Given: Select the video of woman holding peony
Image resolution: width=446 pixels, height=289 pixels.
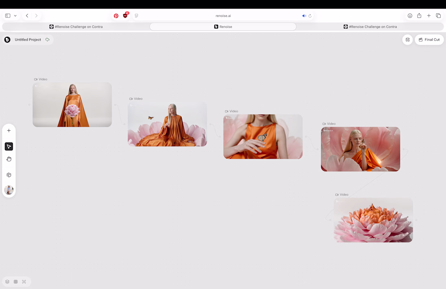Looking at the screenshot, I should [72, 105].
